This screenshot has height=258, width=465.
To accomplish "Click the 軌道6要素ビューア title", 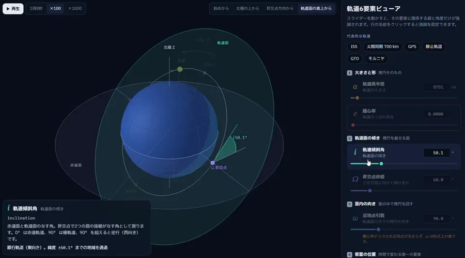I will (373, 9).
